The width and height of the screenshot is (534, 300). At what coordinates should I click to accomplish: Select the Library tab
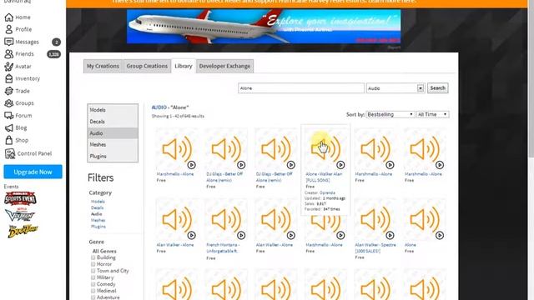pos(184,66)
